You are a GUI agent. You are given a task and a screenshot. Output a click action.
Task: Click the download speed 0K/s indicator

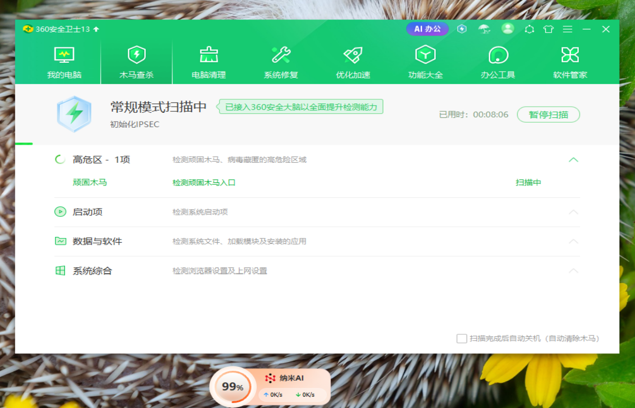pos(305,395)
